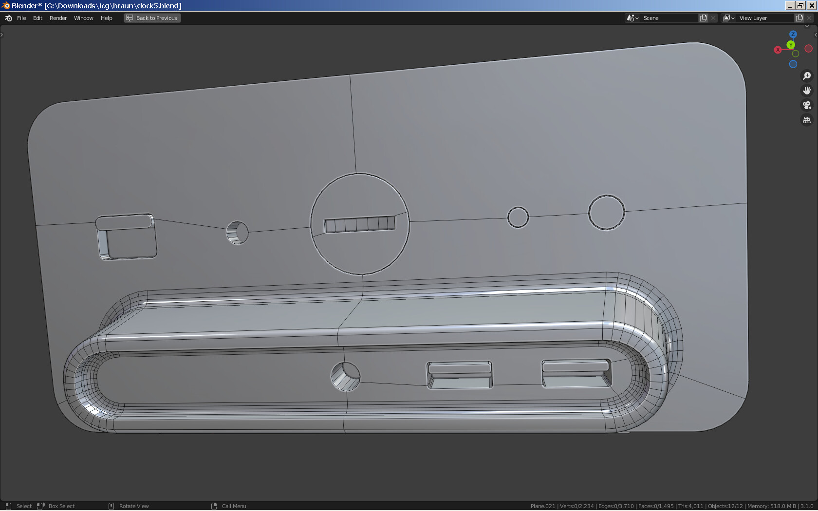The width and height of the screenshot is (818, 511).
Task: Snap view to Z axis on gizmo
Action: pyautogui.click(x=793, y=35)
